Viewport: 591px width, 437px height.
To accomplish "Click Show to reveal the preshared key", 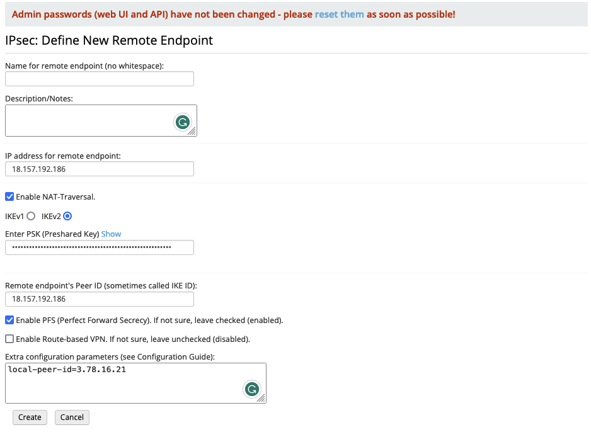I will pos(111,234).
